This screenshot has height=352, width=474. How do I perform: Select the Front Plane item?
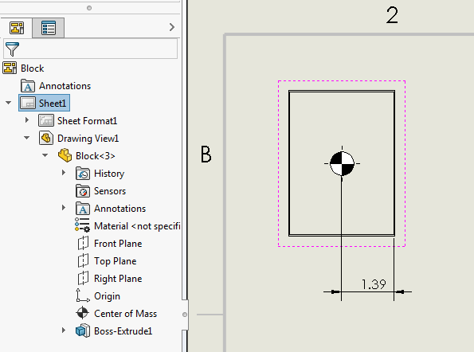pos(118,244)
